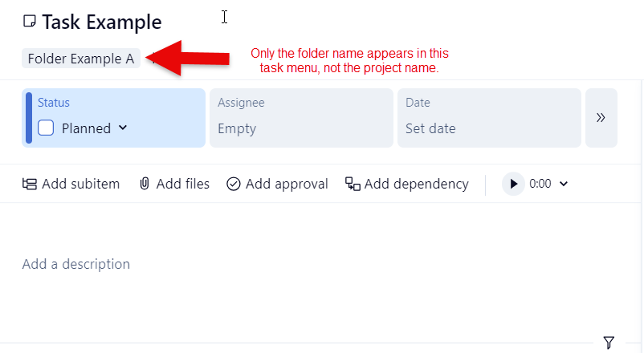Click the Task Example title
Image resolution: width=644 pixels, height=353 pixels.
click(101, 22)
